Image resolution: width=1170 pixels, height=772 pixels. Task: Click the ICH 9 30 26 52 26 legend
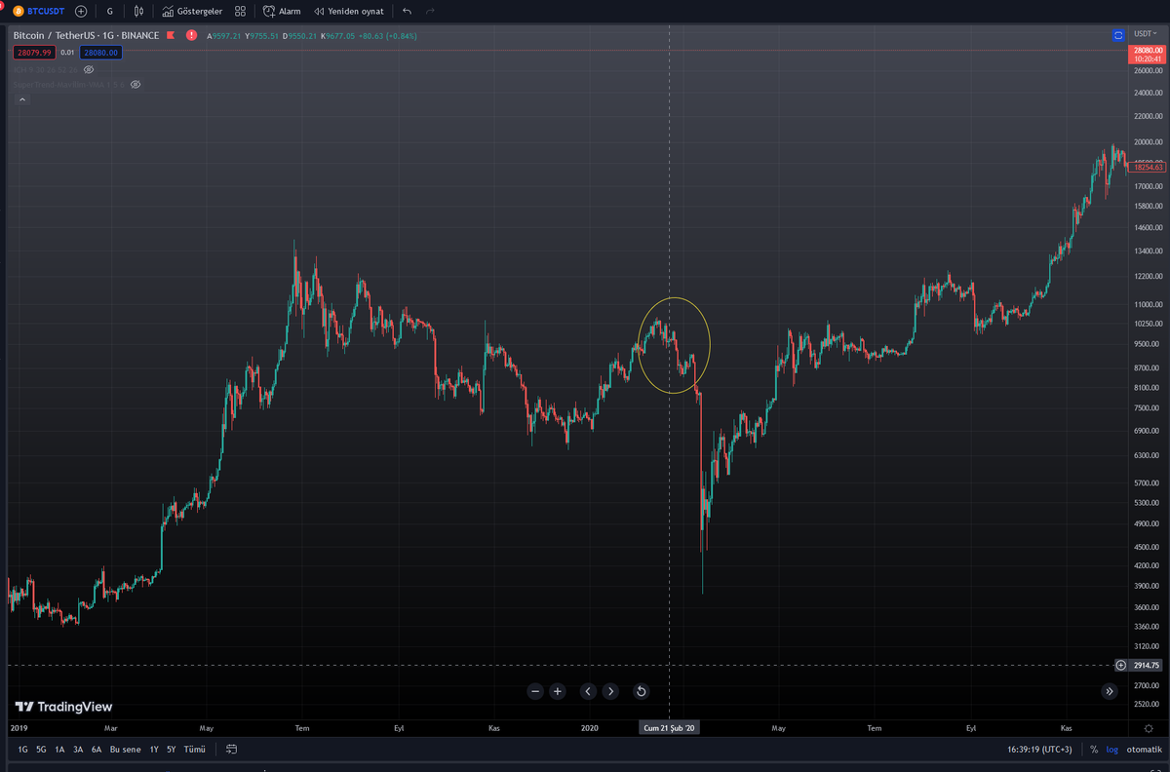45,69
